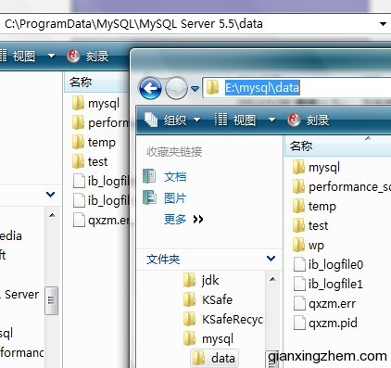
Task: Open the 图片 favorite link
Action: 175,198
